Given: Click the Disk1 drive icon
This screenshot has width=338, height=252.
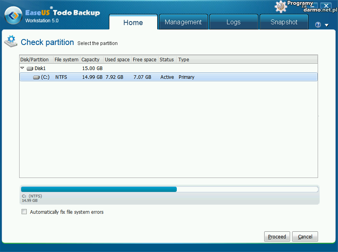Looking at the screenshot, I should (30, 68).
